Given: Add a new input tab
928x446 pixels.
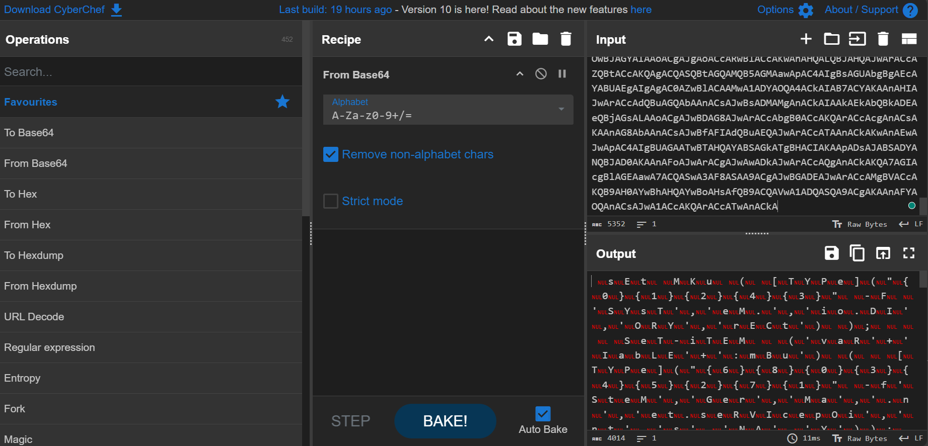Looking at the screenshot, I should (x=806, y=39).
